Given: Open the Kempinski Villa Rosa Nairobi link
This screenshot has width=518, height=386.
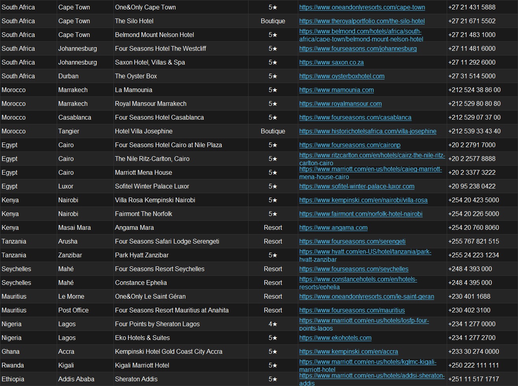Looking at the screenshot, I should point(363,200).
